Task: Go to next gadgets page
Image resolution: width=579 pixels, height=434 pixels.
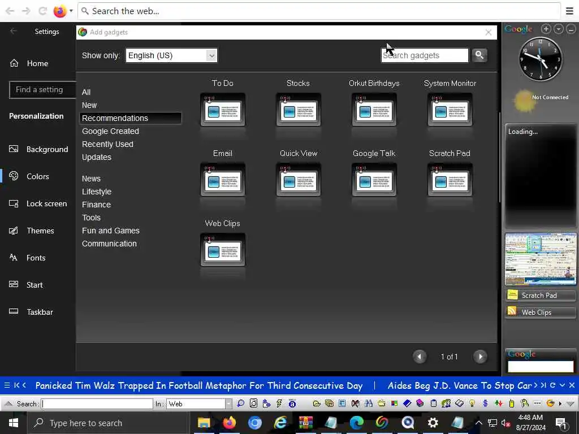Action: point(480,357)
